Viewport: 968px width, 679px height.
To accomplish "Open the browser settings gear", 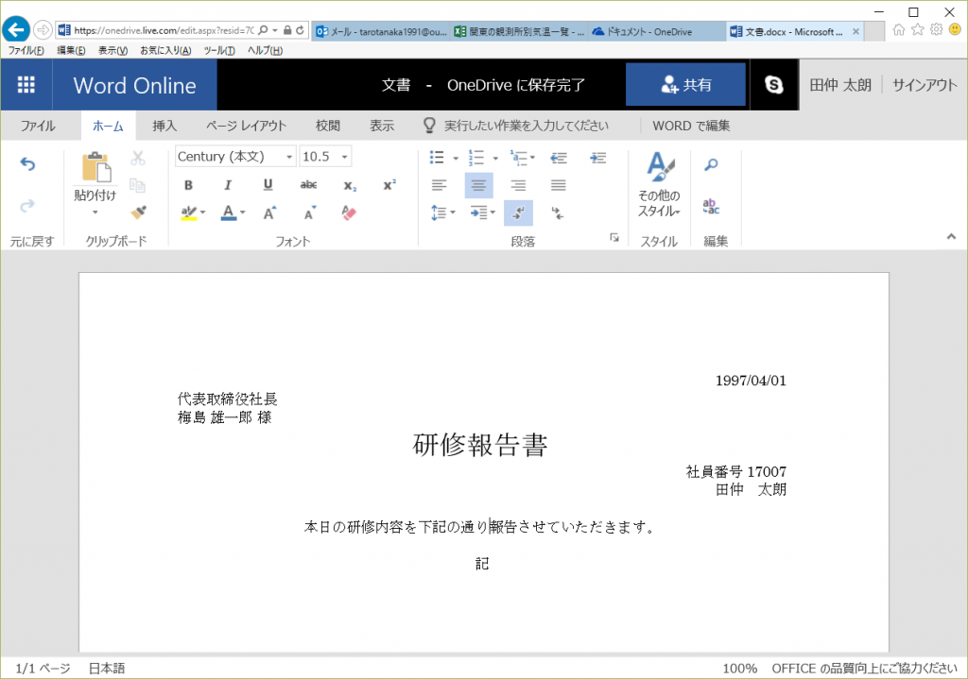I will (x=937, y=29).
